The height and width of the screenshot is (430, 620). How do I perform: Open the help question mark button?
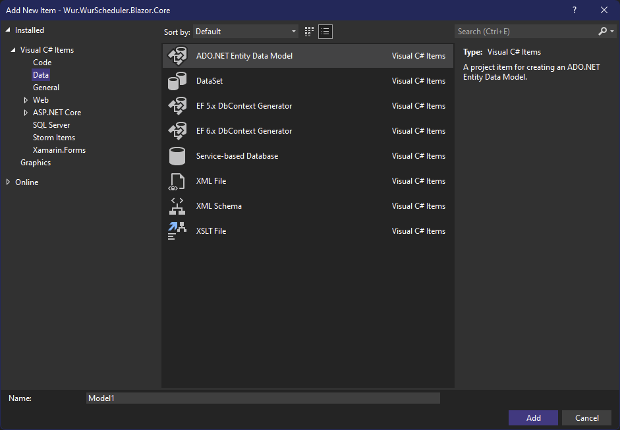click(x=575, y=11)
